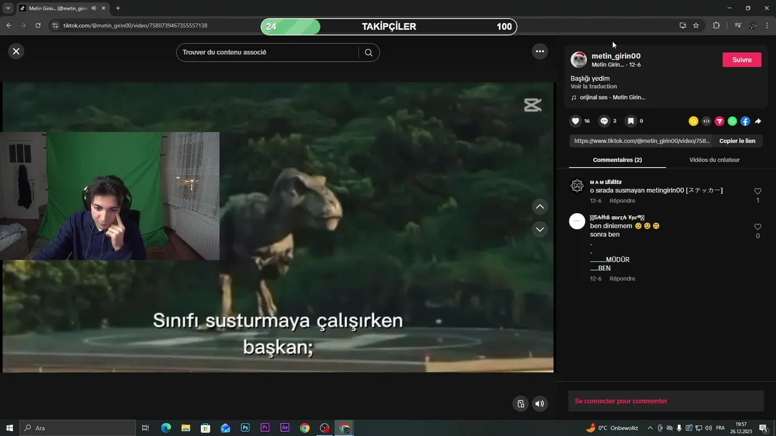The height and width of the screenshot is (436, 776).
Task: Bookmark this page with the star icon
Action: click(x=696, y=25)
